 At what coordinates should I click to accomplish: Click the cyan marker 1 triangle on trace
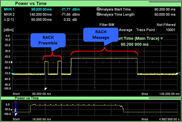point(12,74)
